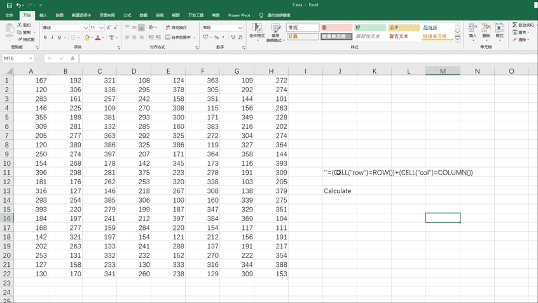
Task: Apply comma style
Action: [223, 37]
